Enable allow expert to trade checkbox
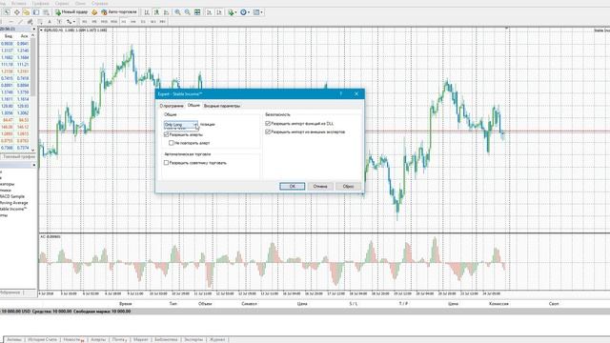This screenshot has width=610, height=343. (x=167, y=163)
